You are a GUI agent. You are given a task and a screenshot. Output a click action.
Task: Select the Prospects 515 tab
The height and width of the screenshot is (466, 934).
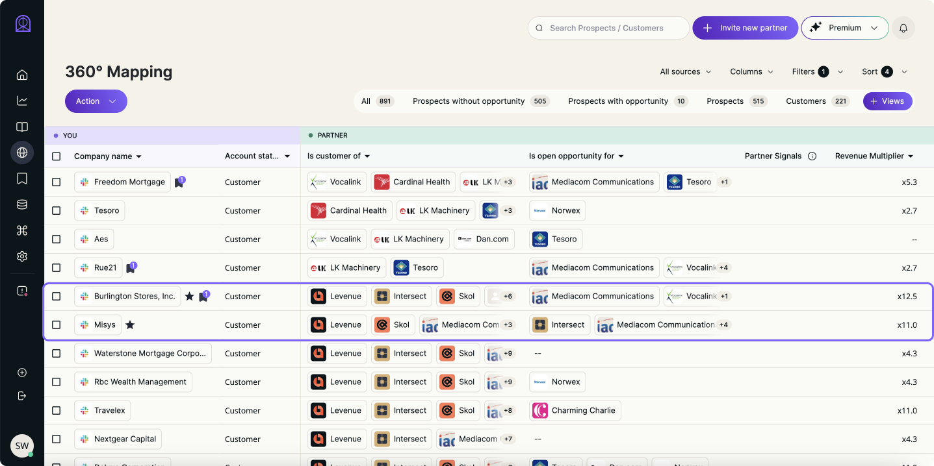tap(737, 101)
